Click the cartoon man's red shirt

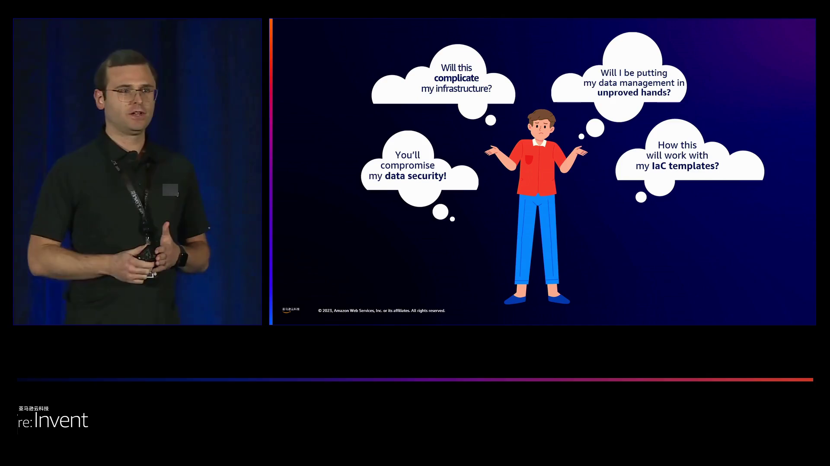click(537, 168)
